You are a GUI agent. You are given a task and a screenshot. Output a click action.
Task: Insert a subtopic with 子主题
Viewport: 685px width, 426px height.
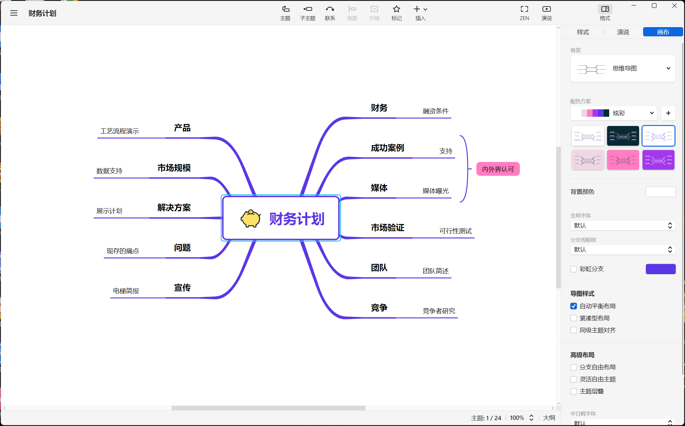point(308,13)
